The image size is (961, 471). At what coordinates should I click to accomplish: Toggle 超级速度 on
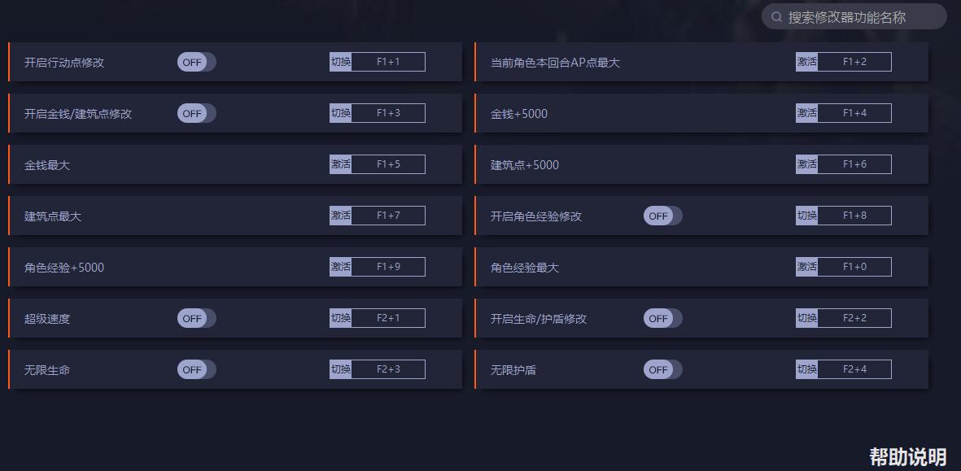(x=196, y=318)
